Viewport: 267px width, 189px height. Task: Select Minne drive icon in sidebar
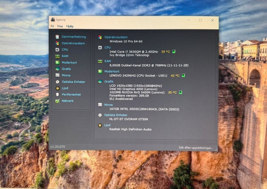pos(57,75)
